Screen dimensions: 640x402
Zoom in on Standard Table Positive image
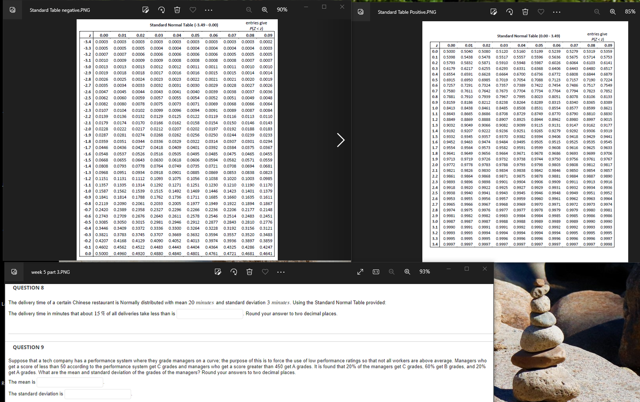click(613, 12)
